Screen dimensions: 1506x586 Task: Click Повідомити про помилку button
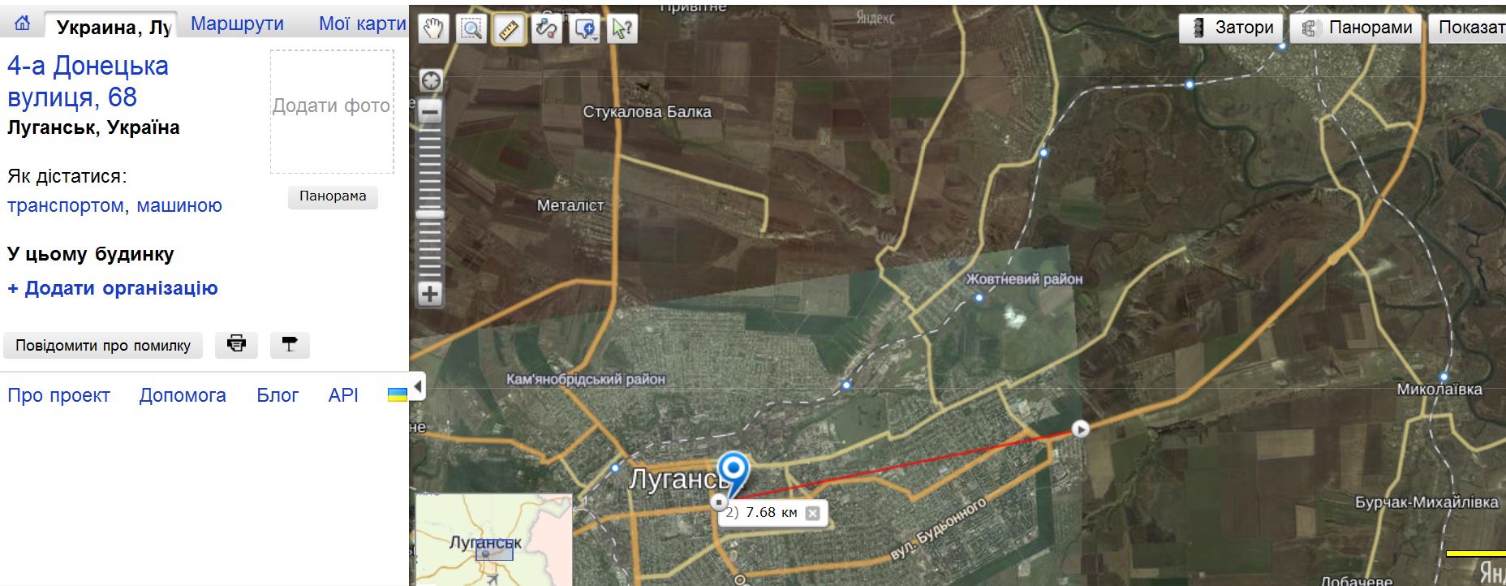coord(103,345)
